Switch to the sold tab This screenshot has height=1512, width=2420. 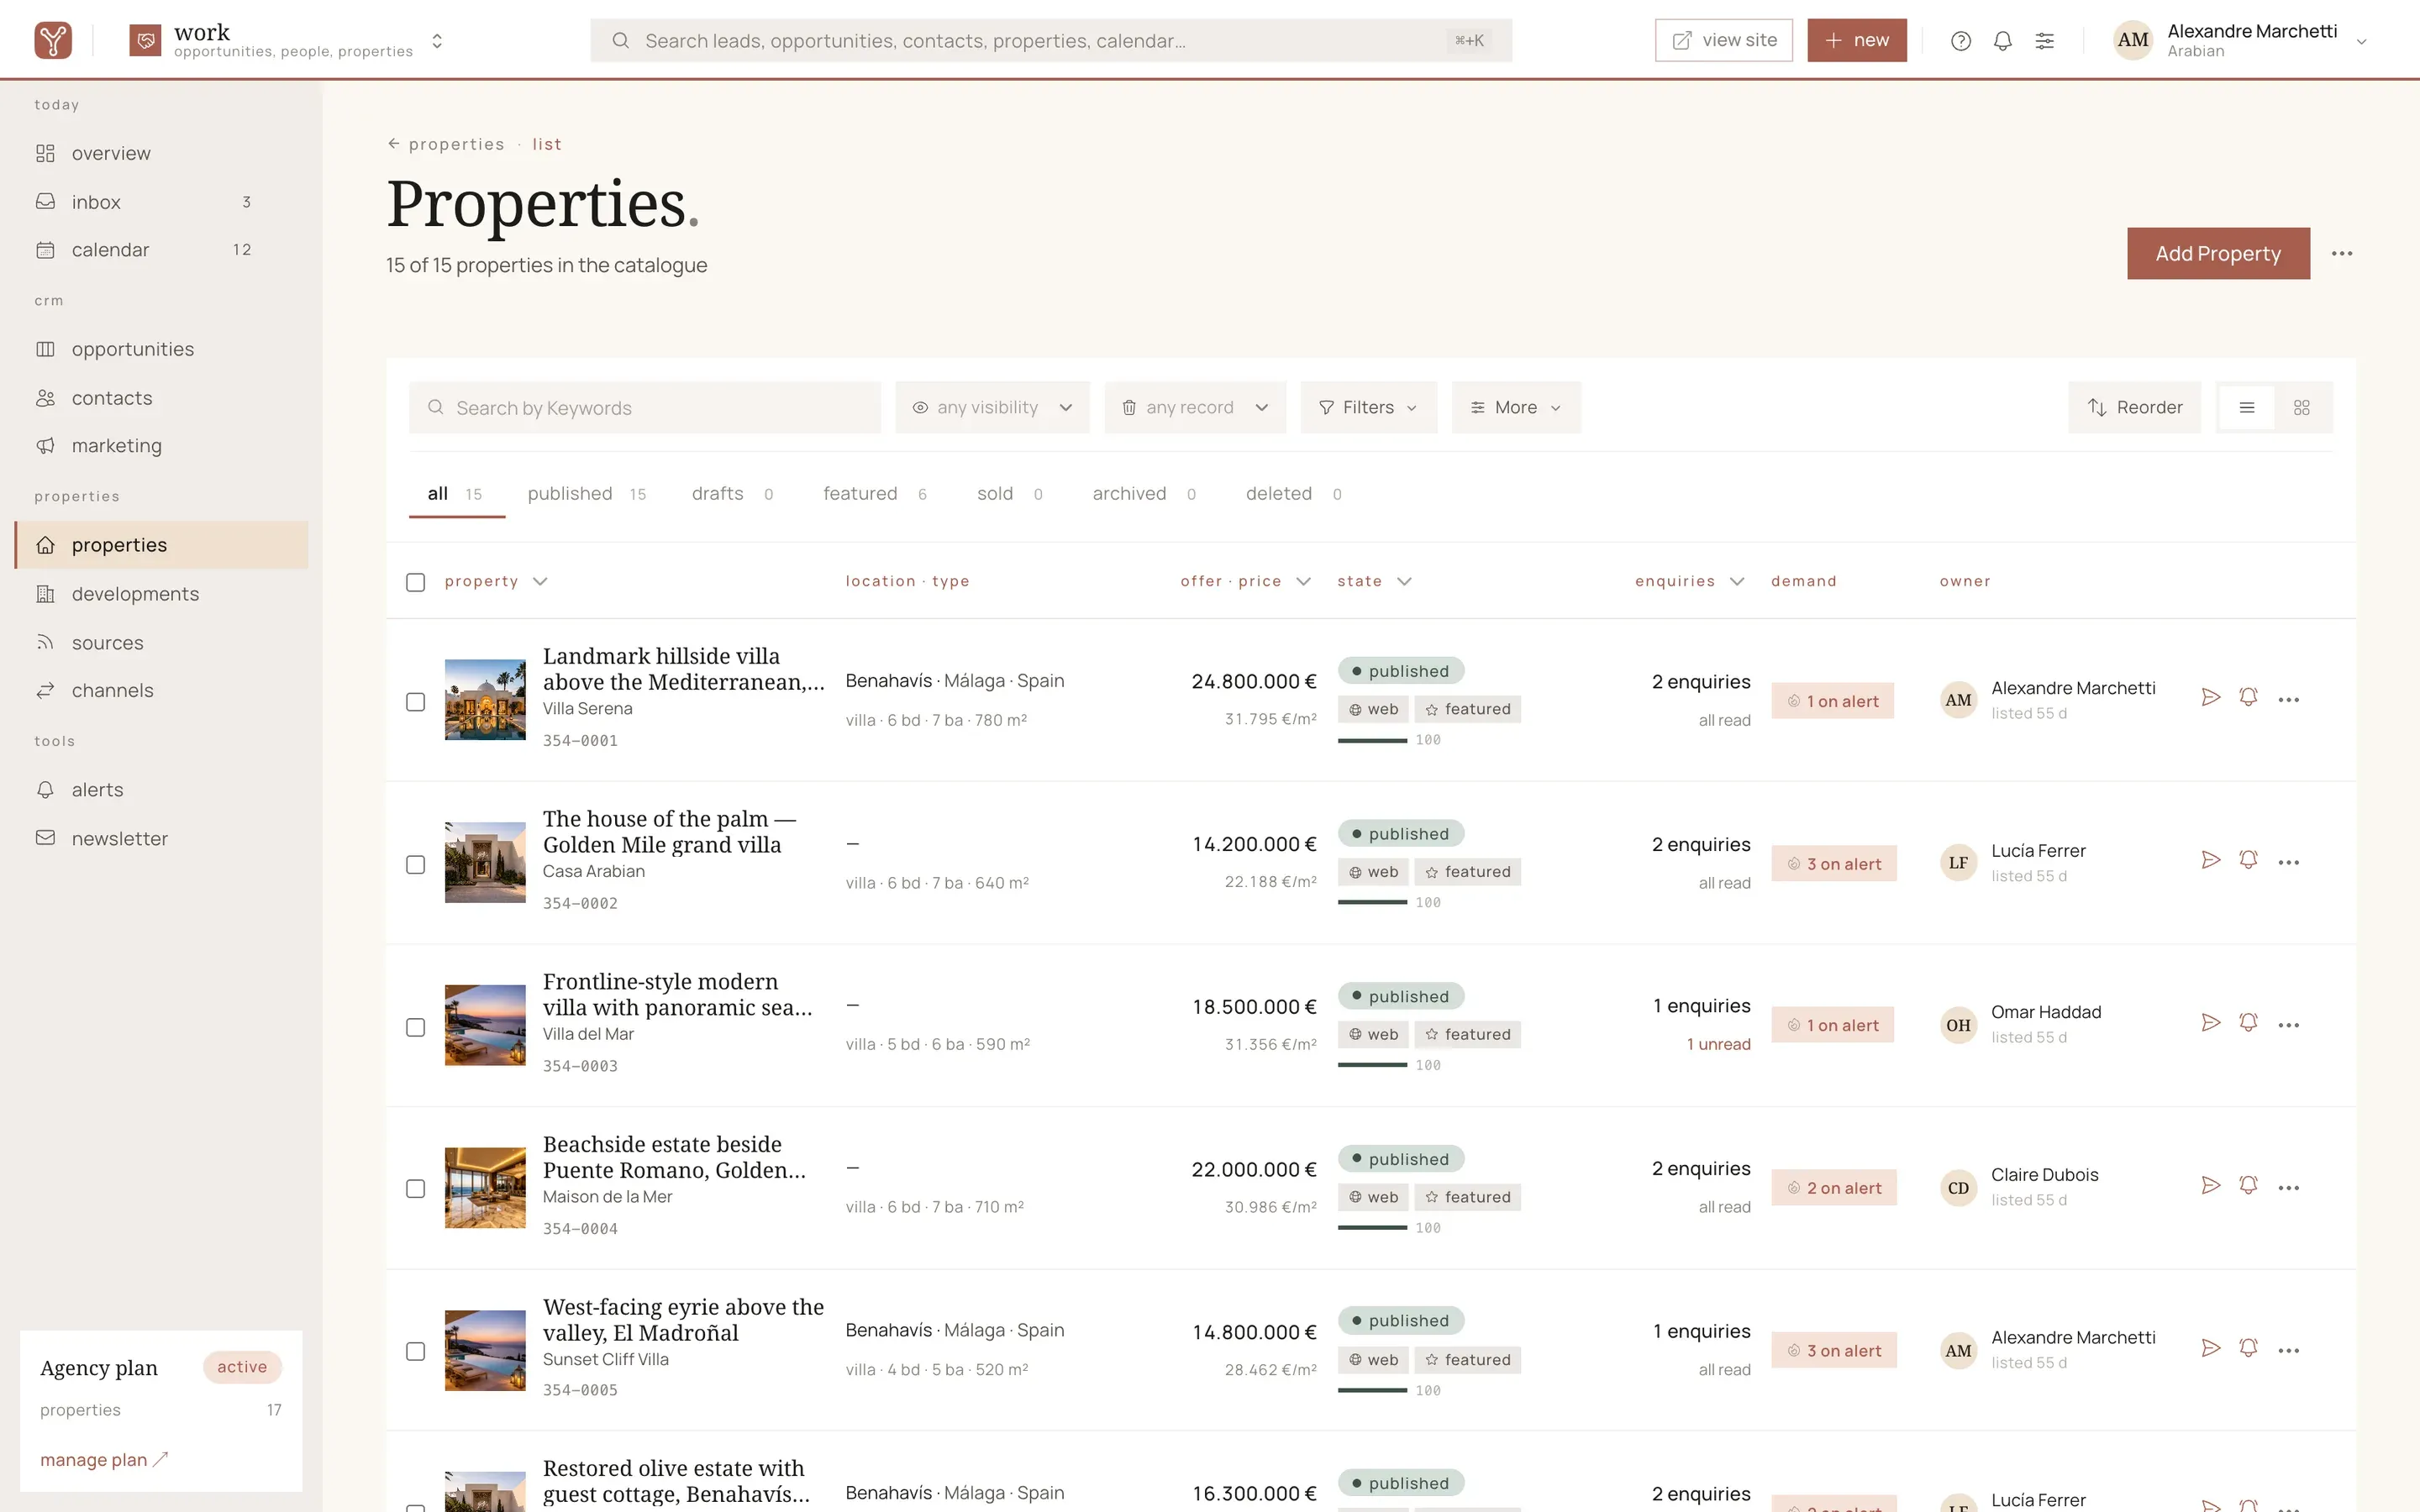point(1010,494)
